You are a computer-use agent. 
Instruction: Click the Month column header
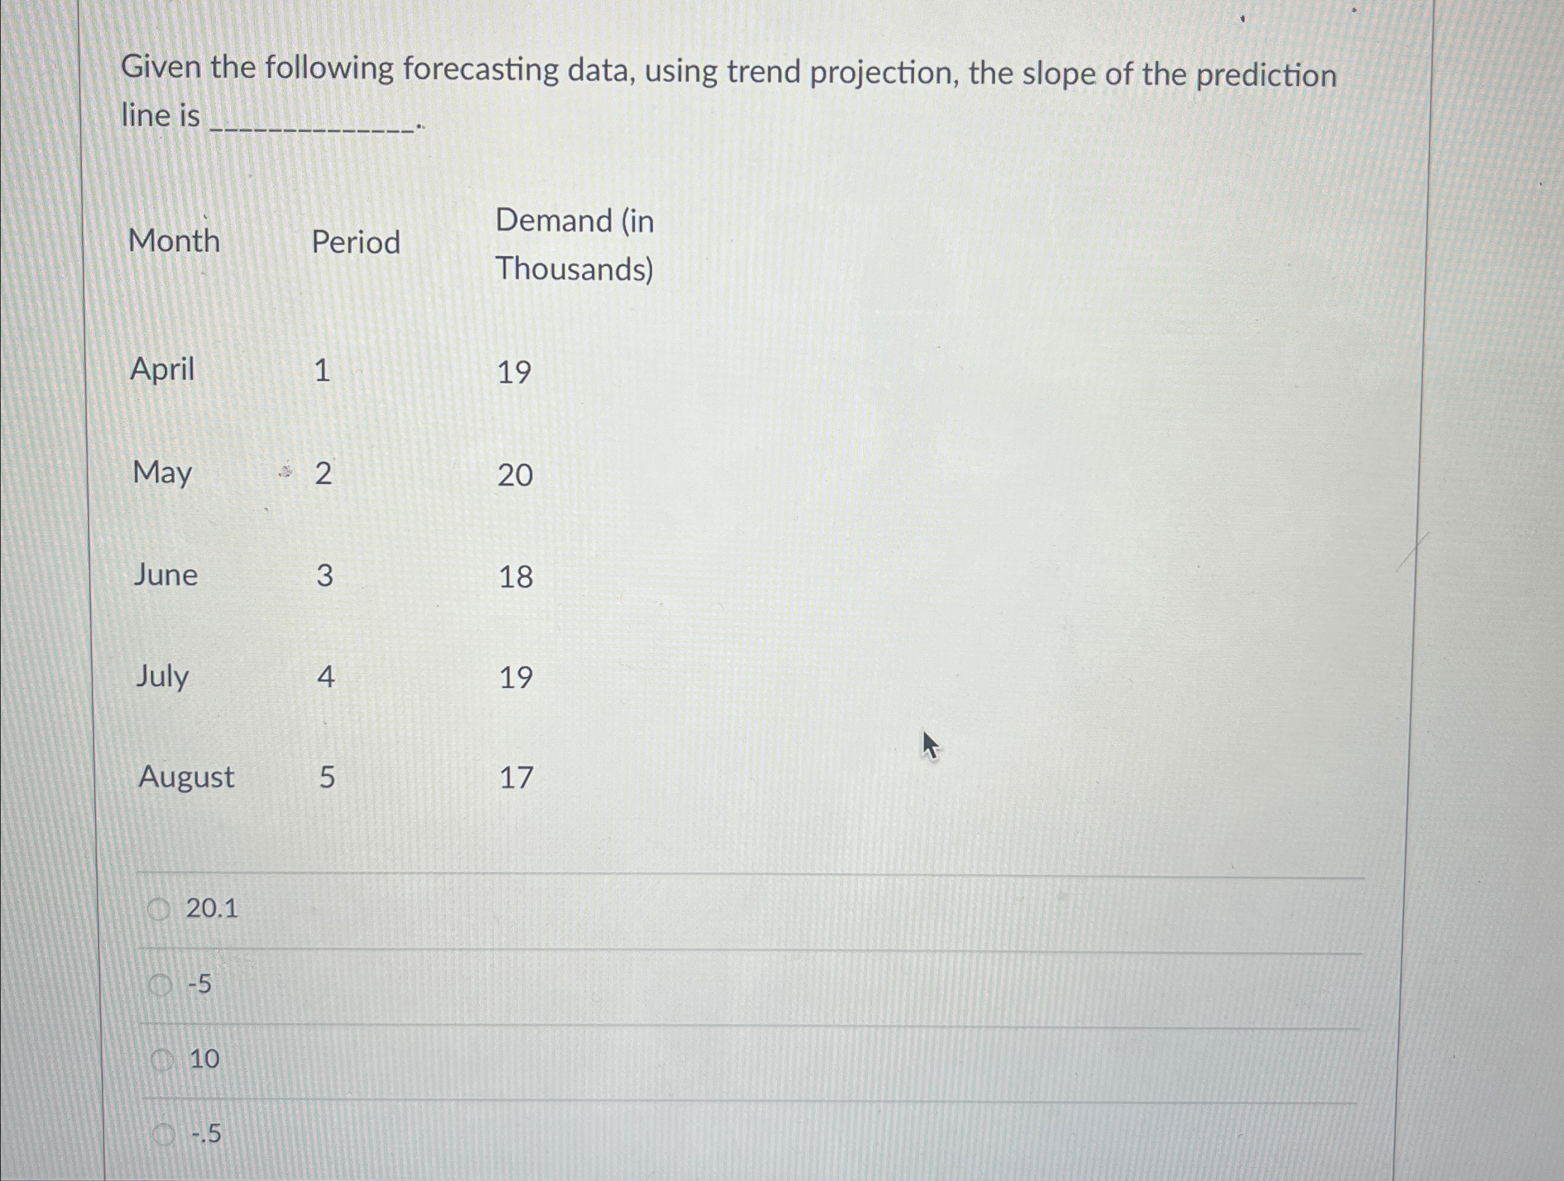(174, 243)
